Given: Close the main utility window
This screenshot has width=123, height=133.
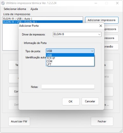Looking at the screenshot, I should coord(117,3).
